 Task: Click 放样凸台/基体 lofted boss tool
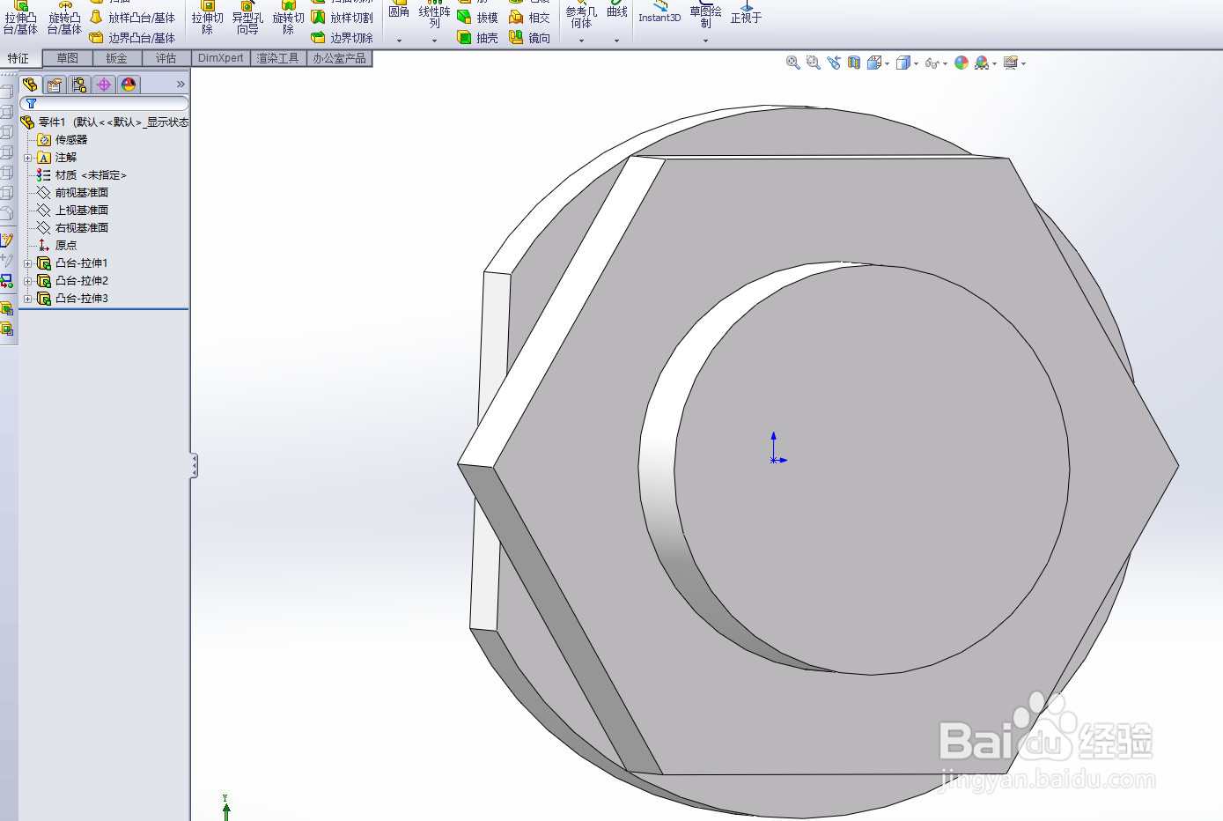133,18
